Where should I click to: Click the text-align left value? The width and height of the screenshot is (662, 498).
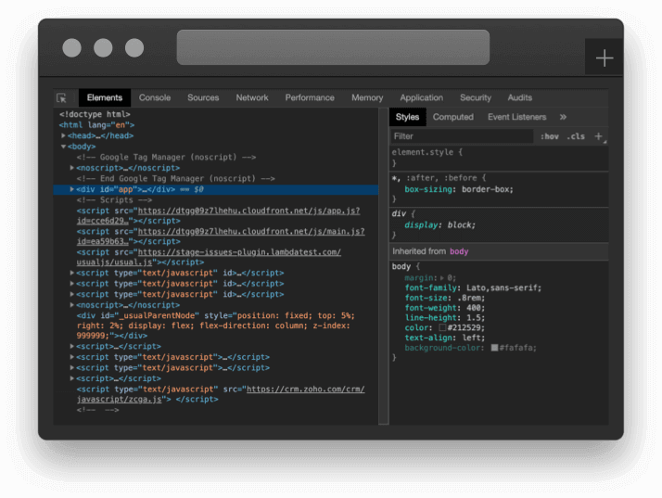click(471, 338)
